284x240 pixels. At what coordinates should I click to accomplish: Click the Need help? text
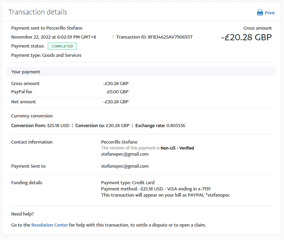22,214
